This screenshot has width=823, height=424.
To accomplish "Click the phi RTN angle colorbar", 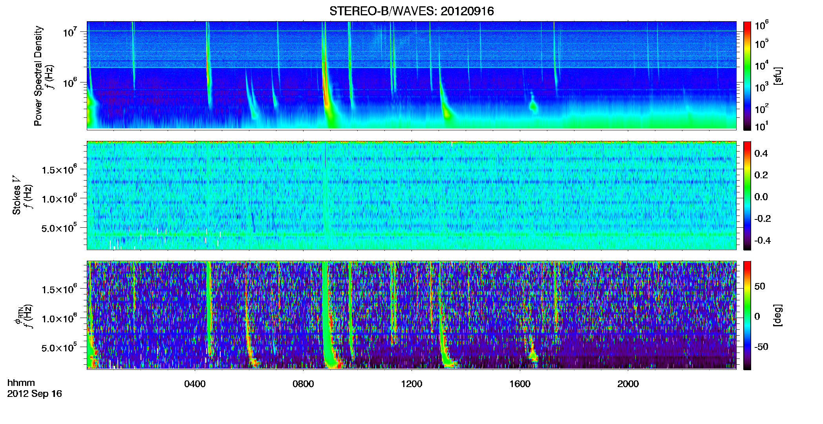I will point(747,315).
